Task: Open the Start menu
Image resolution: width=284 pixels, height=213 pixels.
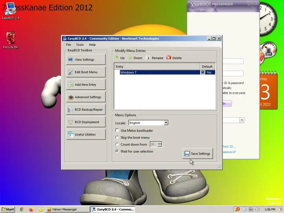Action: (7, 209)
